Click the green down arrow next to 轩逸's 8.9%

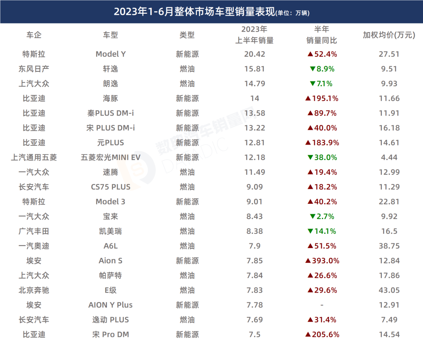(312, 69)
